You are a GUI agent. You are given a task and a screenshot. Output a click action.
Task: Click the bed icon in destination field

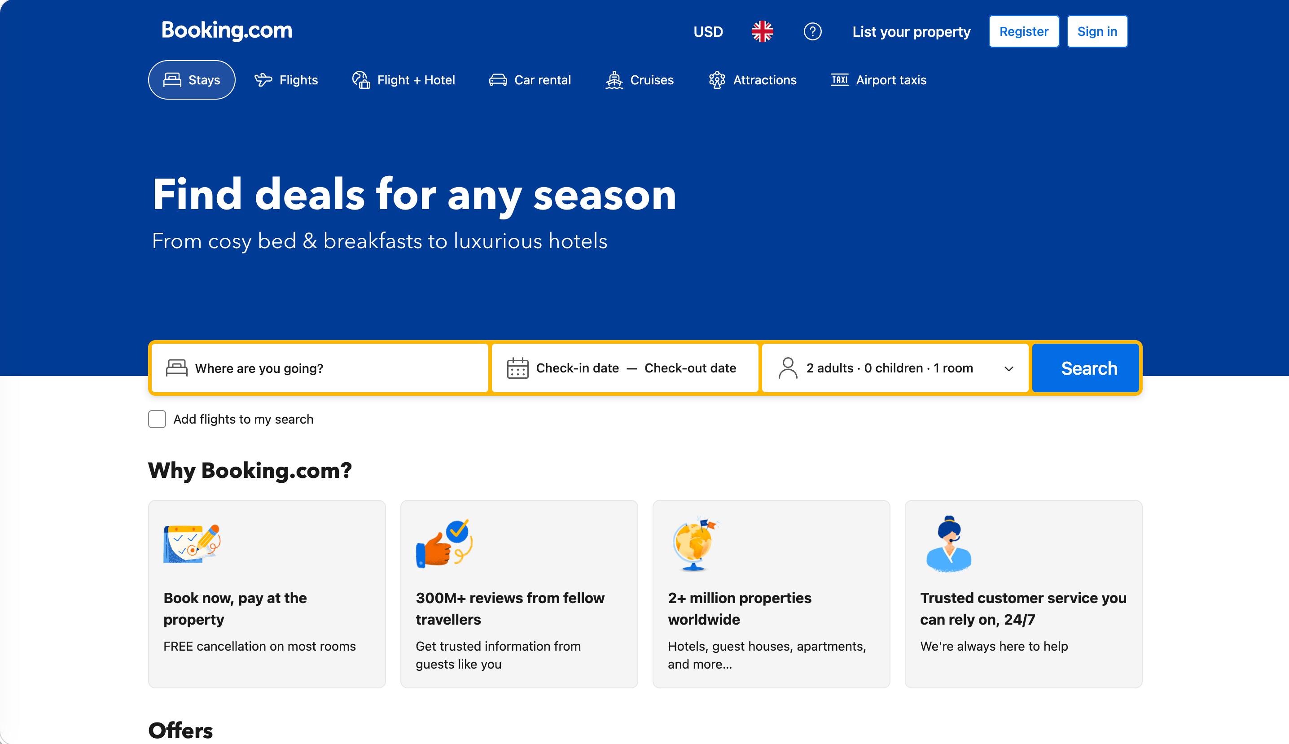[x=177, y=368]
